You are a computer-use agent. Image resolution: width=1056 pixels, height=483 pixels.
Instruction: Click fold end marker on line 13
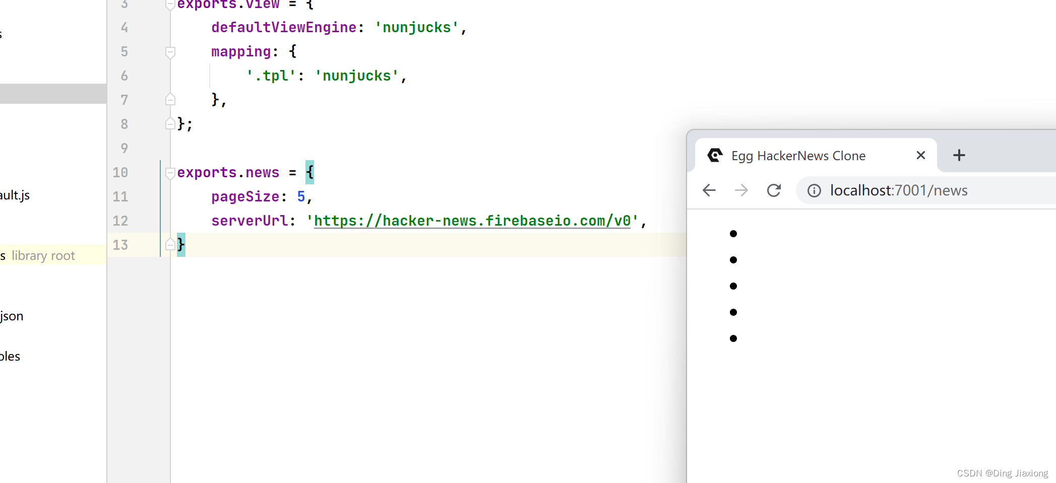point(170,245)
